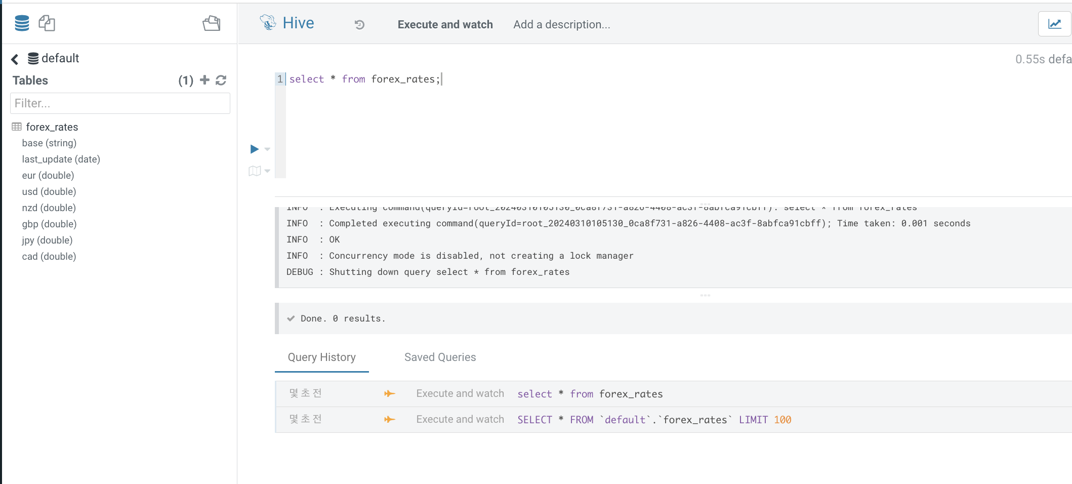Open the file browser folder icon

click(211, 23)
